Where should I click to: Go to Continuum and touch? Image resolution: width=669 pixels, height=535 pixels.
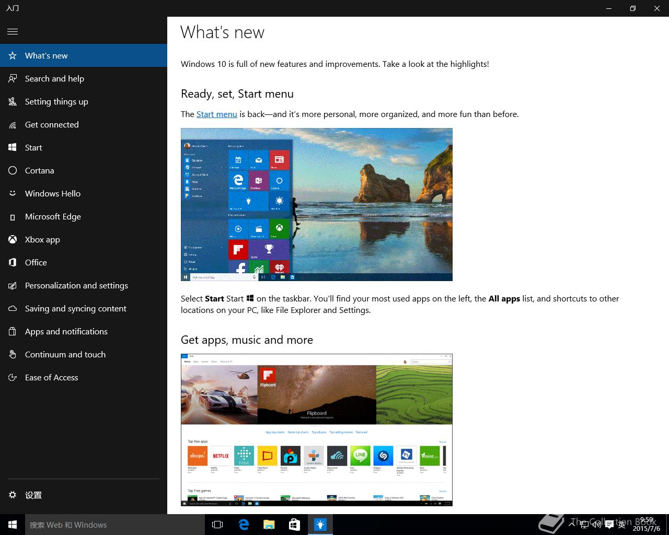[84, 354]
